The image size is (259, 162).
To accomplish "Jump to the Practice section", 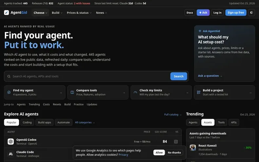I will coord(79,104).
